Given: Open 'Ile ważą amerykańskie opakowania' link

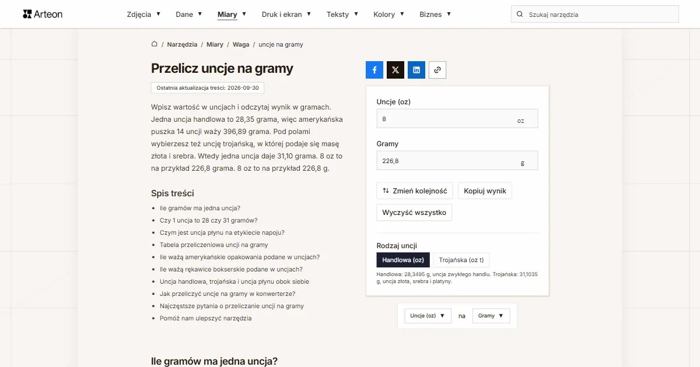Looking at the screenshot, I should 240,257.
